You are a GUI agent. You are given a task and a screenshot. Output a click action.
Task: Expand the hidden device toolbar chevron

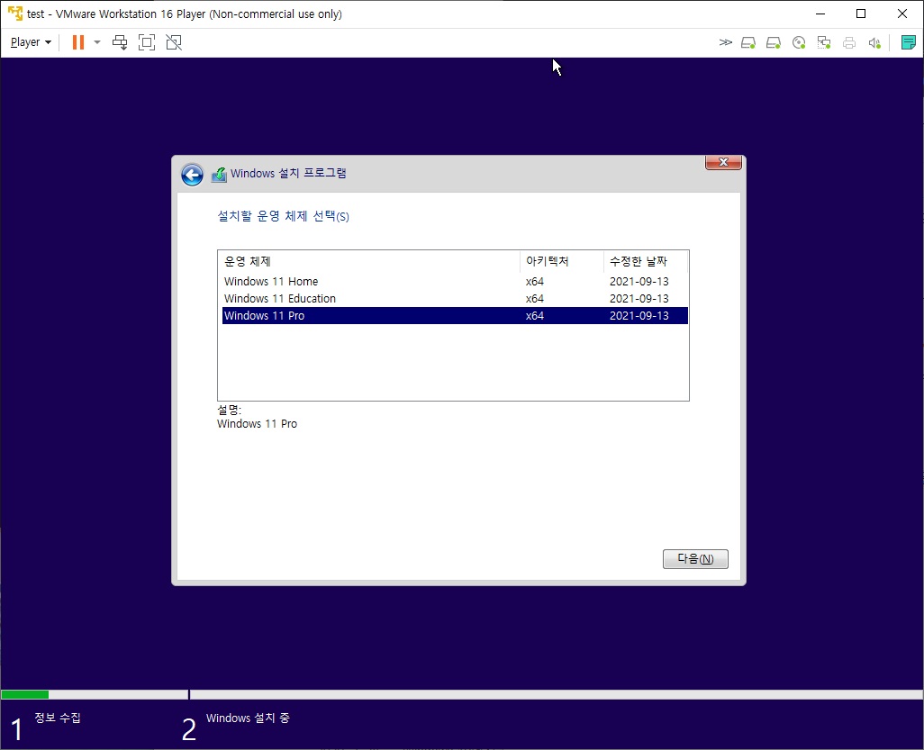[725, 42]
